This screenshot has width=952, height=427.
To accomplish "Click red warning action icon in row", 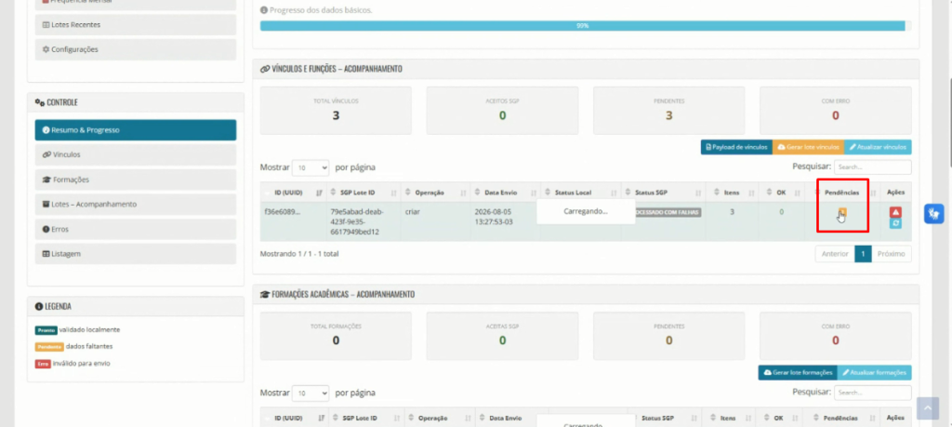I will coord(895,212).
